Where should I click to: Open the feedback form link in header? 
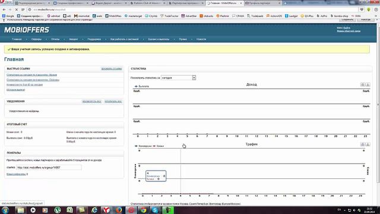pos(349,31)
